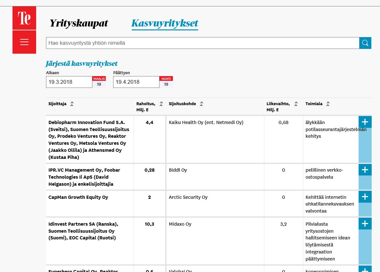
Task: Click the 0,28 funding value
Action: click(x=150, y=170)
